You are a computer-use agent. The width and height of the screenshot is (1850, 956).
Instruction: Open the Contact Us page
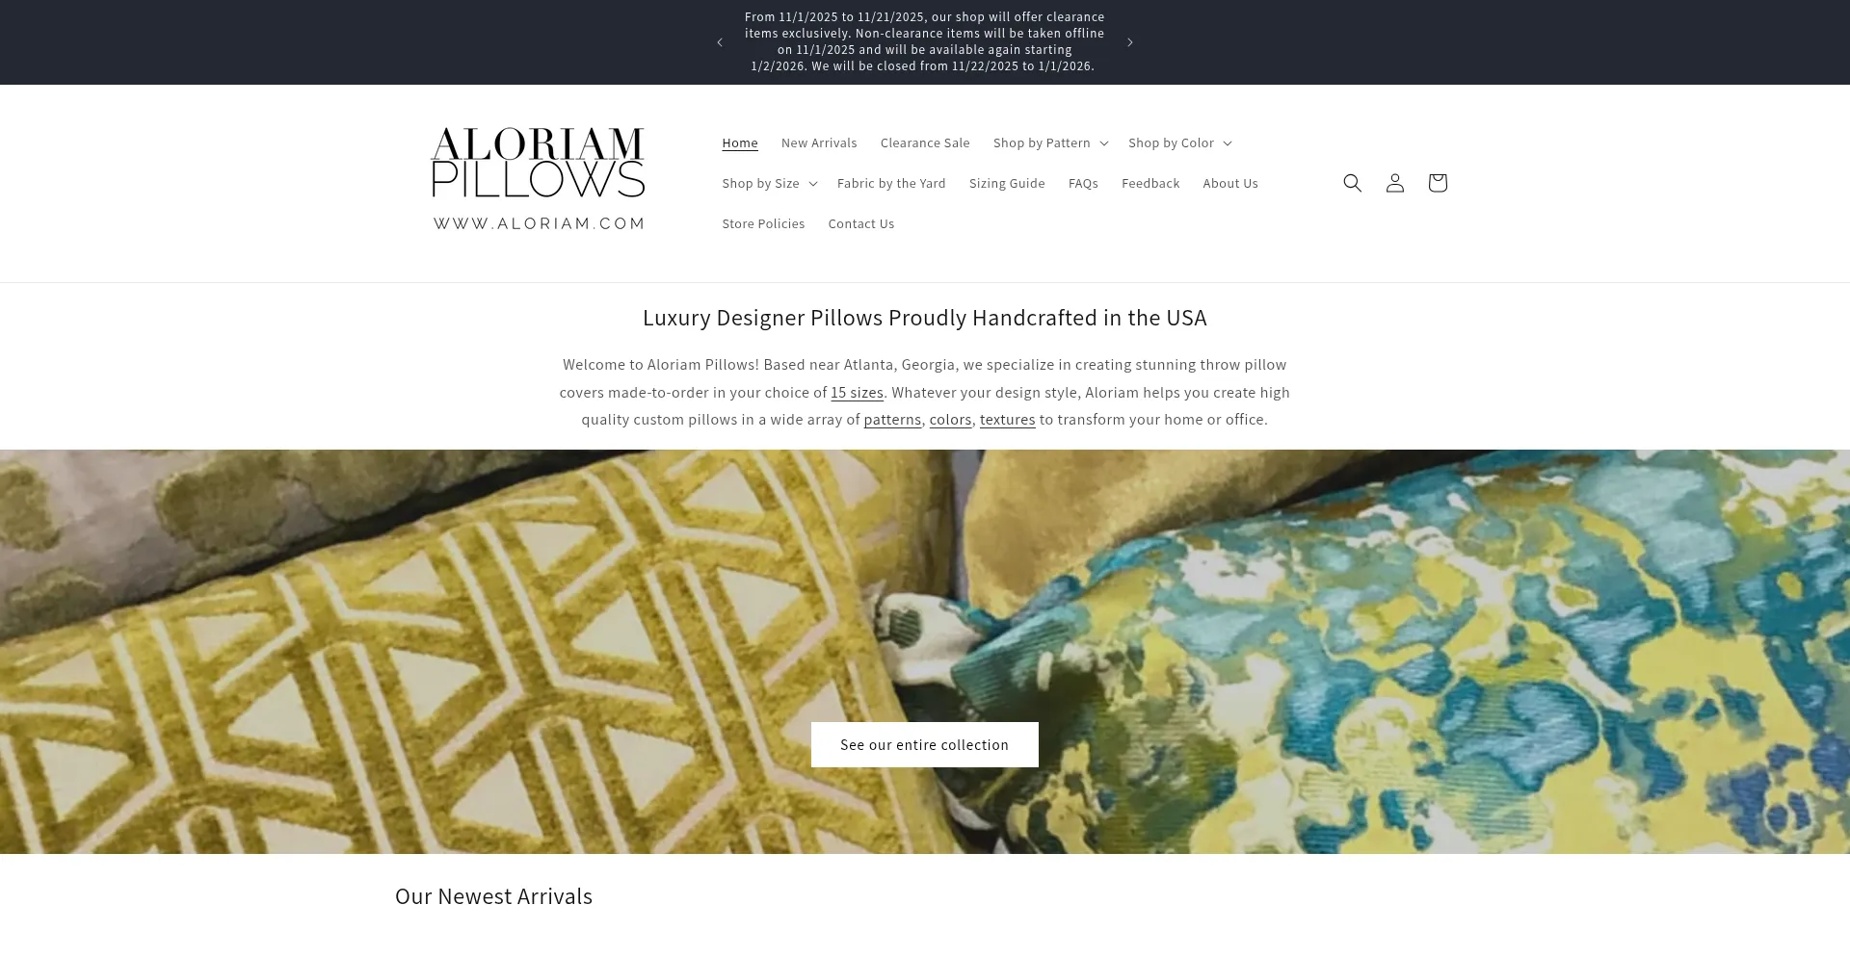[x=861, y=223]
